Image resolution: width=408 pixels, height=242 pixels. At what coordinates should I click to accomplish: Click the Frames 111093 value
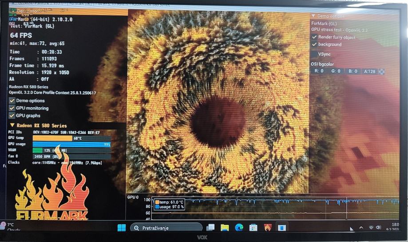click(x=49, y=59)
